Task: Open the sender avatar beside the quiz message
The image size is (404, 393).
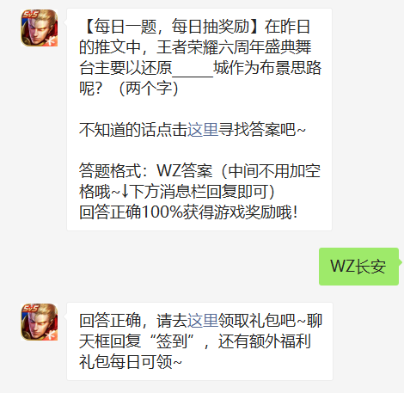Action: tap(40, 28)
